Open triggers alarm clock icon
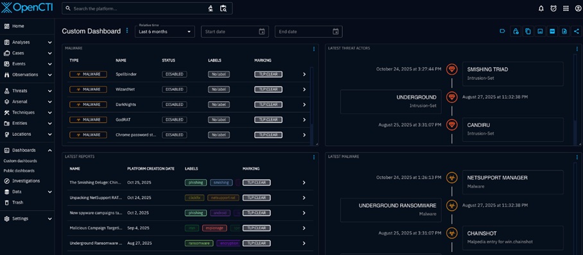This screenshot has width=583, height=255. click(553, 8)
